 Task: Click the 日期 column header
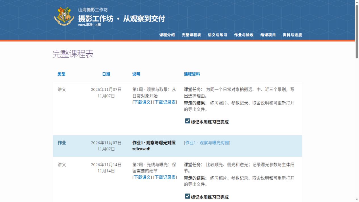106,74
